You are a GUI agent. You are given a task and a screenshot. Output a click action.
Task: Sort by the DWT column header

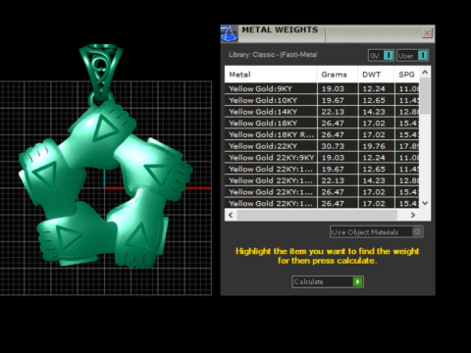[376, 75]
